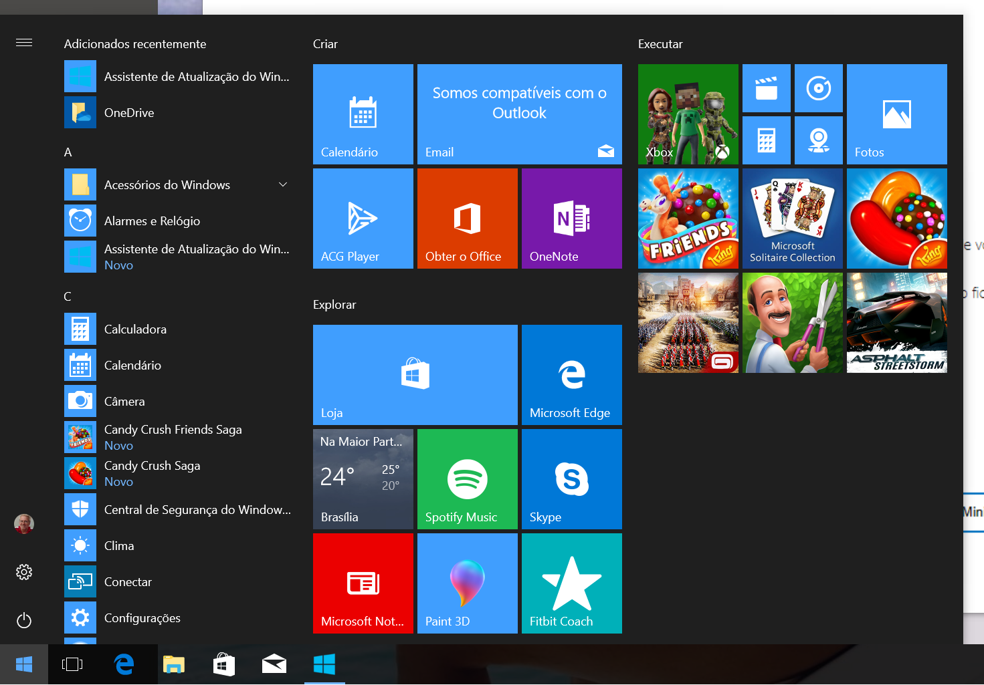Screen dimensions: 984x685
Task: Select Candy Crush Friends Saga in app list
Action: click(x=173, y=437)
